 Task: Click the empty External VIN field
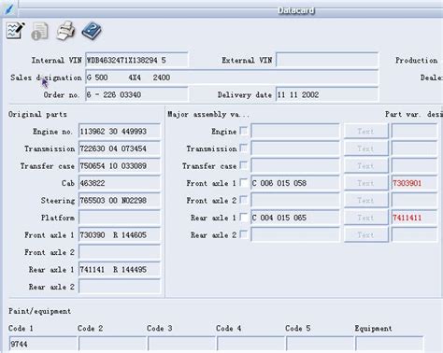(x=327, y=60)
